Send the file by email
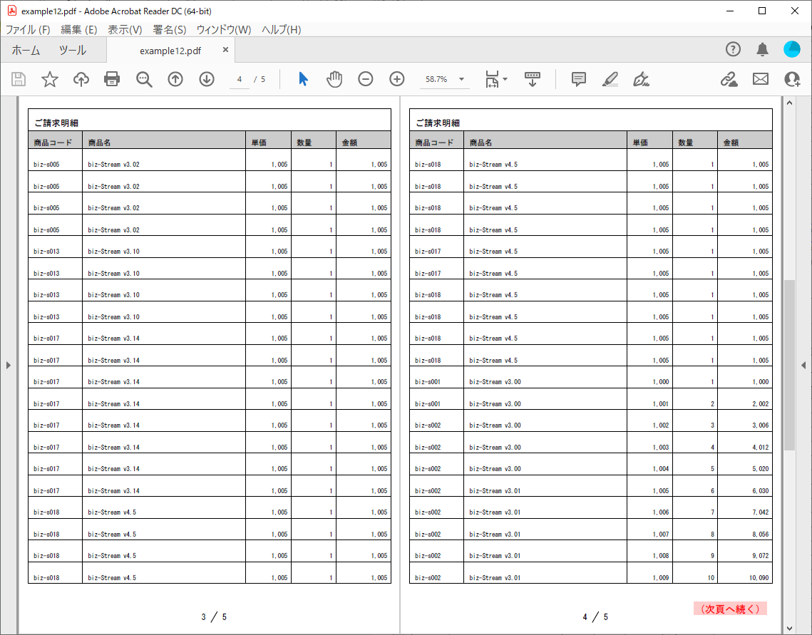The height and width of the screenshot is (635, 812). click(x=760, y=79)
